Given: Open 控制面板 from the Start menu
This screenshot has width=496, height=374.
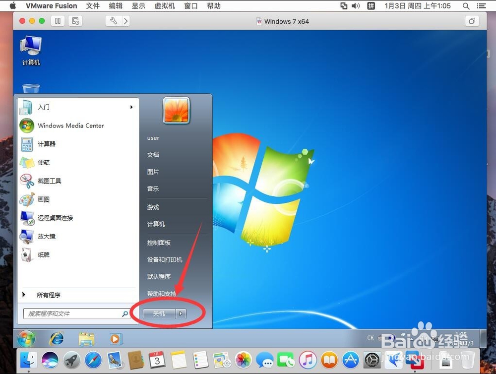Looking at the screenshot, I should 159,243.
